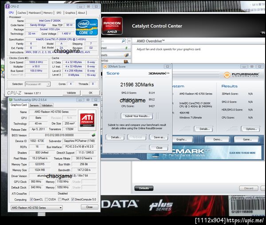This screenshot has height=225, width=266.
Task: Open the Validation tab in GPU-Z
Action: pos(47,105)
